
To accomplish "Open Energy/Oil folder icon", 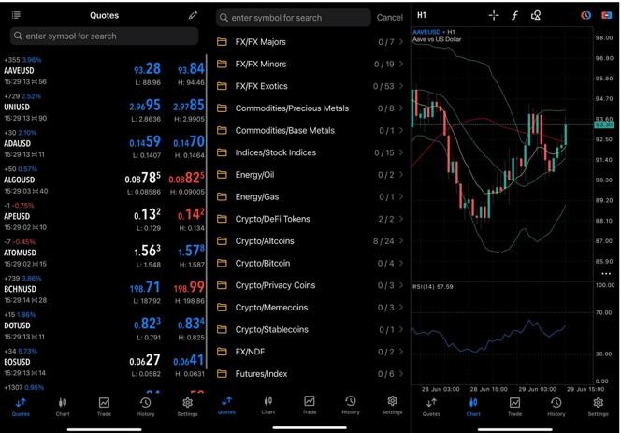I will point(222,174).
